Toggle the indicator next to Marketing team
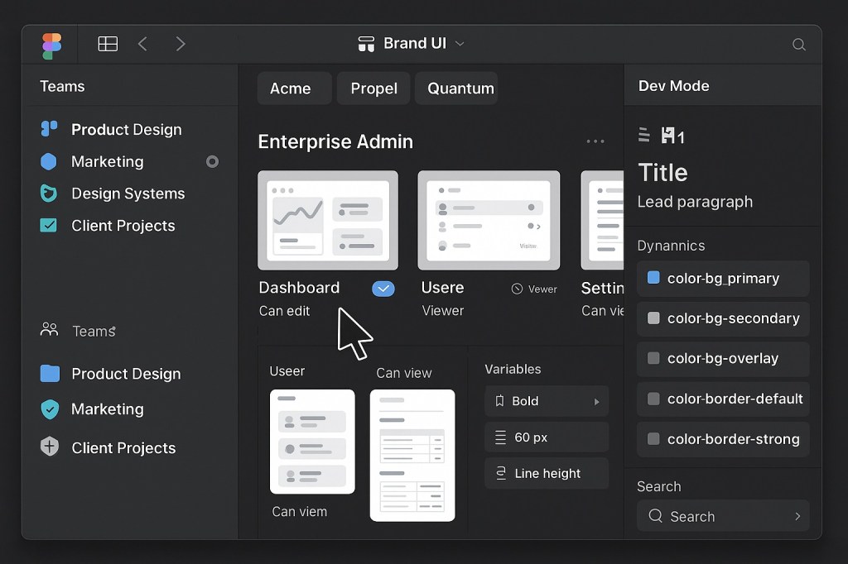Image resolution: width=848 pixels, height=564 pixels. click(x=213, y=162)
